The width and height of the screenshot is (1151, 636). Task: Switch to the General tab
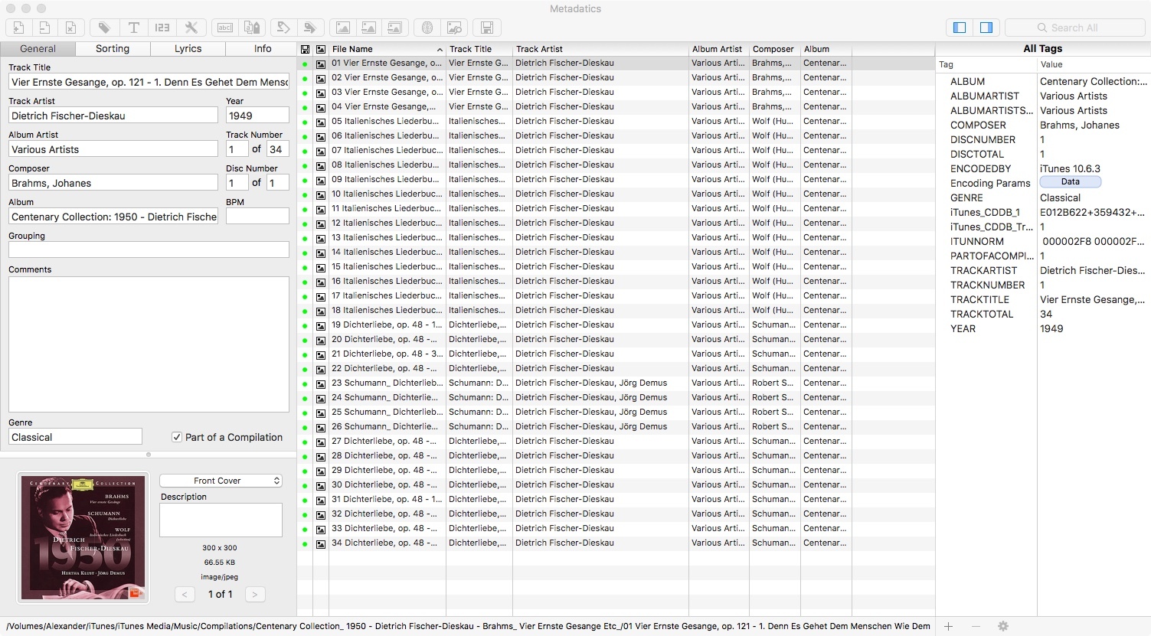(x=38, y=48)
